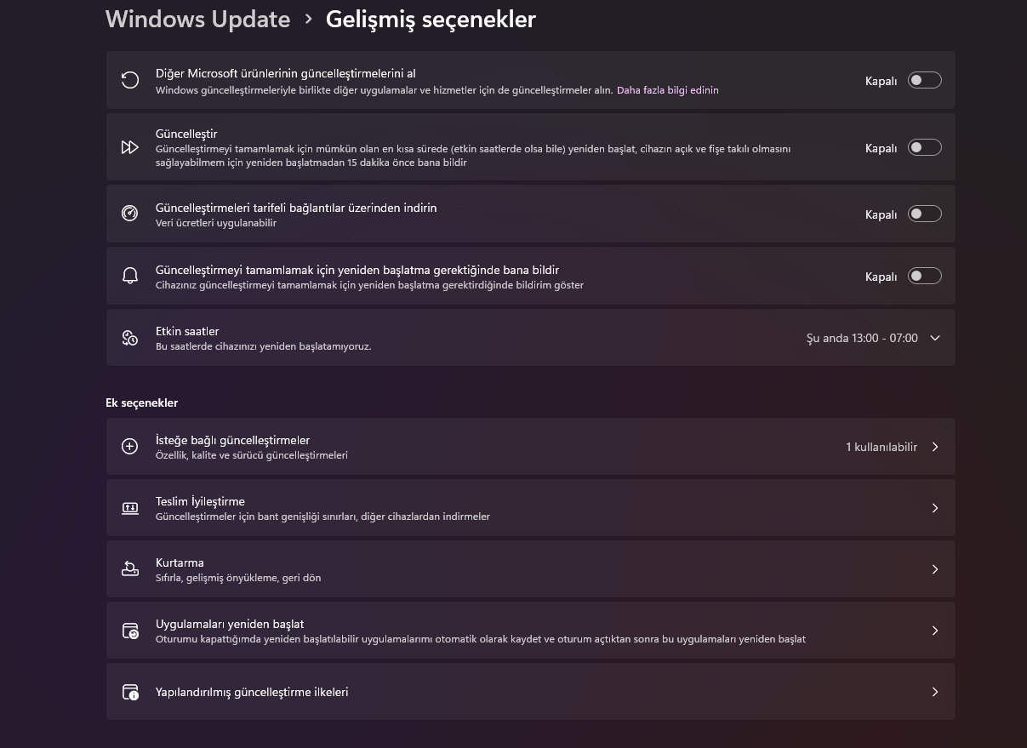The image size is (1027, 748).
Task: Go back to Windows Update breadcrumb
Action: pyautogui.click(x=197, y=19)
